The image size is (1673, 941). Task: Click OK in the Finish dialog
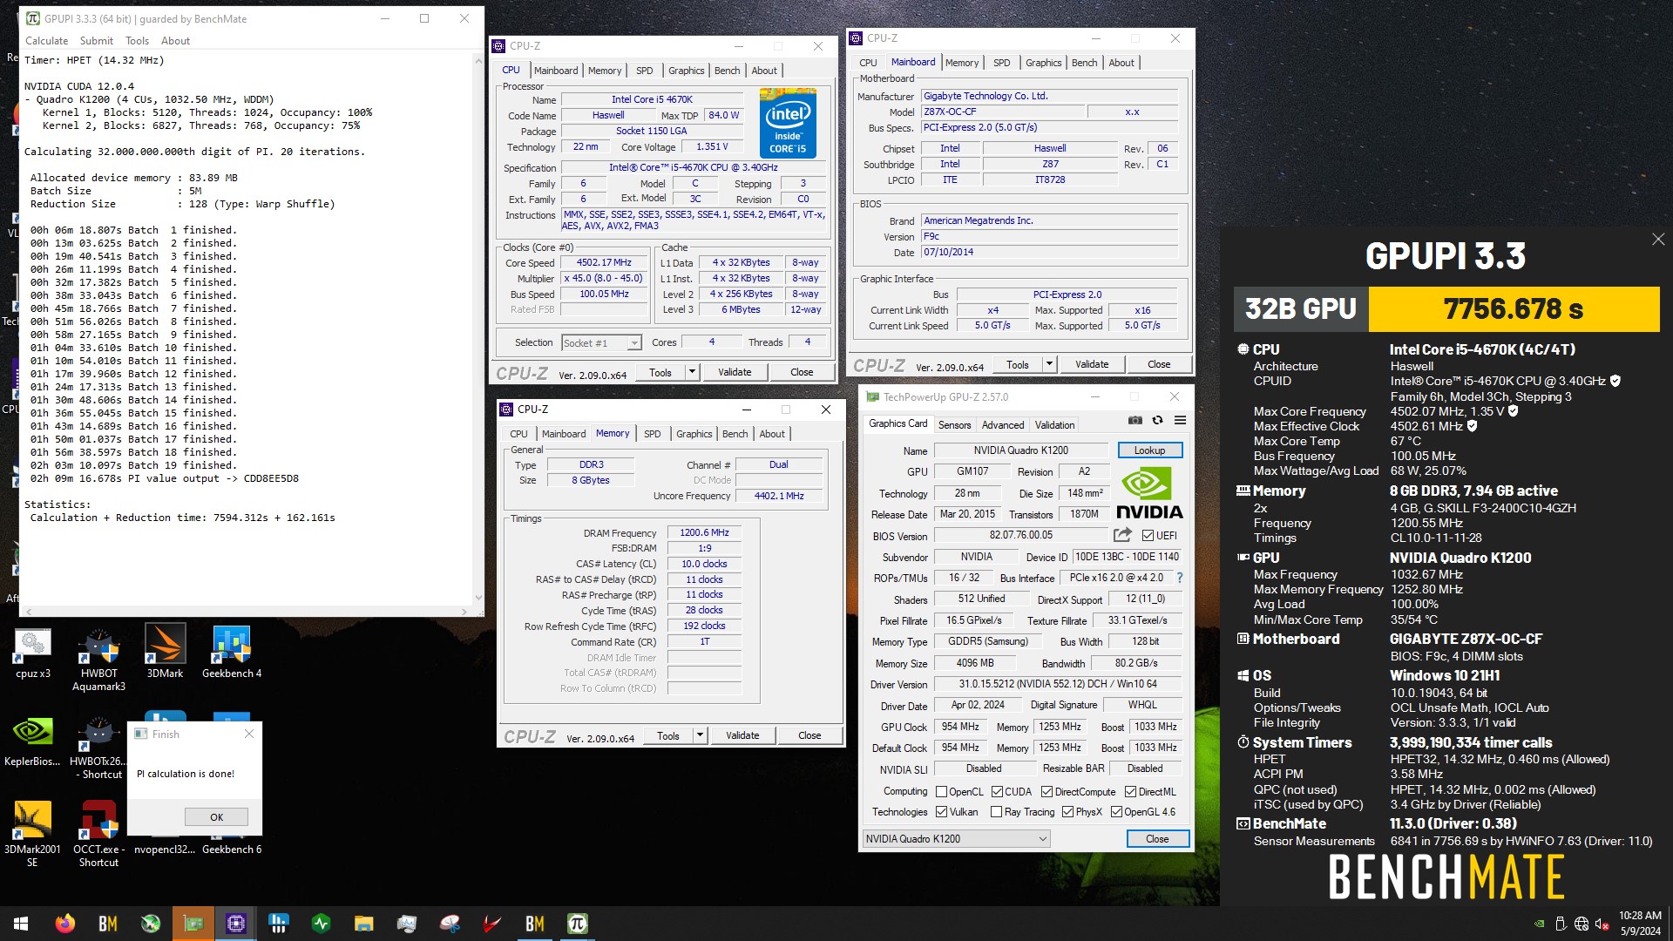pyautogui.click(x=216, y=817)
